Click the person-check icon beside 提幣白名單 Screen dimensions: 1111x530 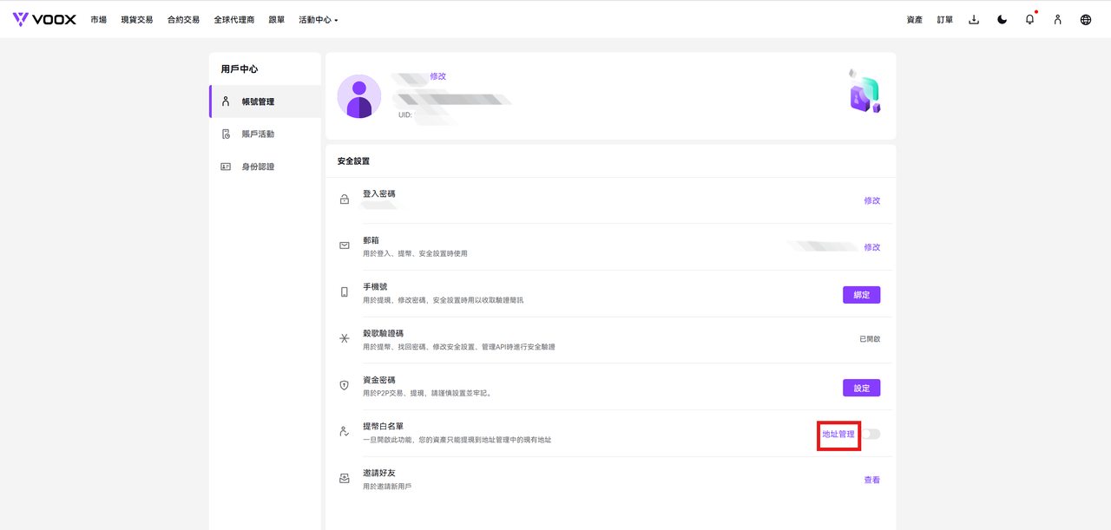coord(345,431)
